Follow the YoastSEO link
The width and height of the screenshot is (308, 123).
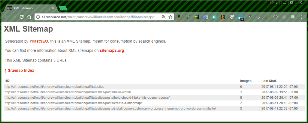39,41
